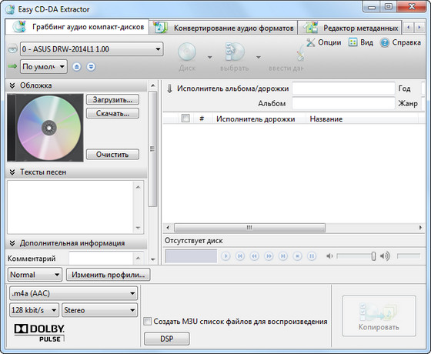
Task: Enable Create M3U playlist checkbox
Action: click(147, 322)
